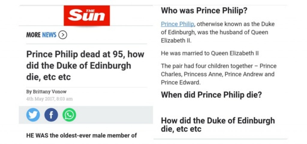
Task: Click the grey share bar background
Action: [86, 115]
